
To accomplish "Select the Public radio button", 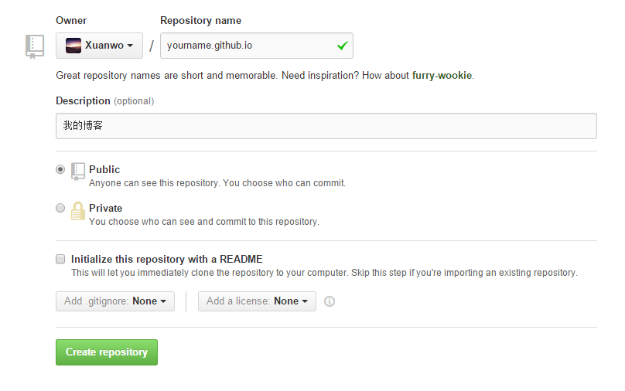I will [60, 169].
